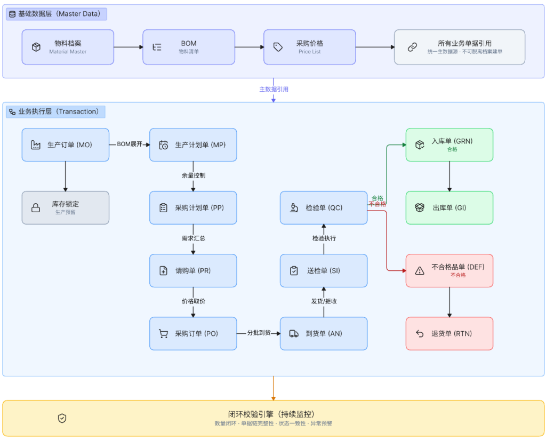Click the clipboard list icon in 采购计划单 (PP)

(x=163, y=208)
